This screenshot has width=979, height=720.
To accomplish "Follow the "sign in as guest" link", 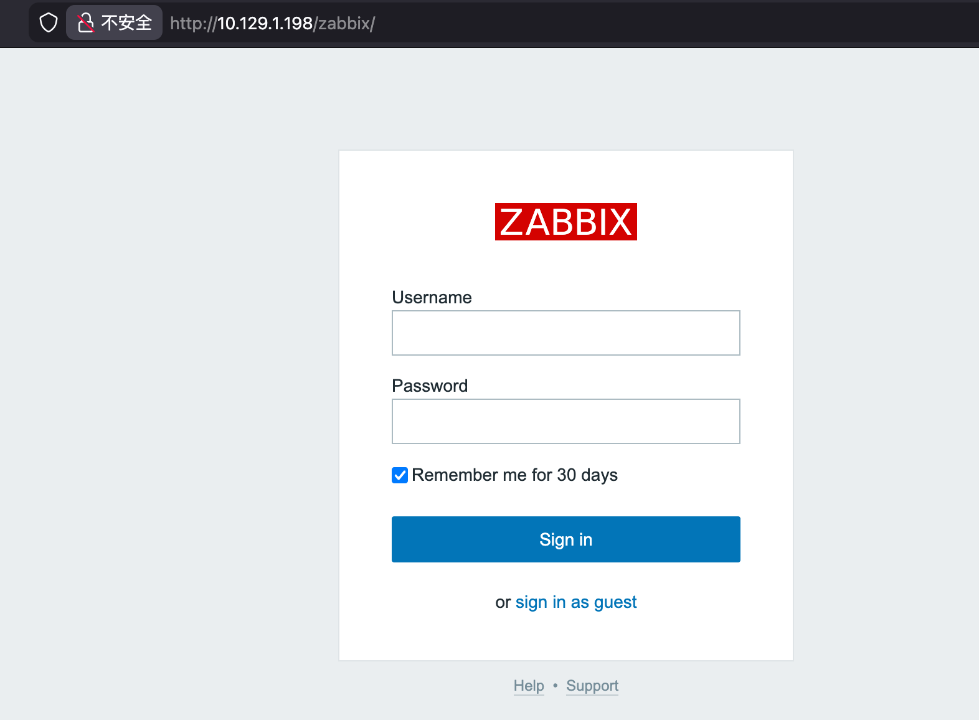I will tap(576, 602).
